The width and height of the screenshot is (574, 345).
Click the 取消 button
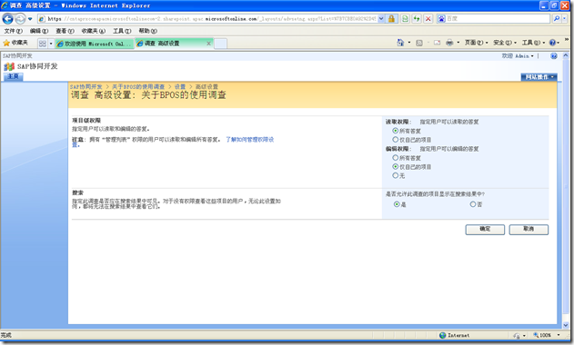click(x=529, y=230)
